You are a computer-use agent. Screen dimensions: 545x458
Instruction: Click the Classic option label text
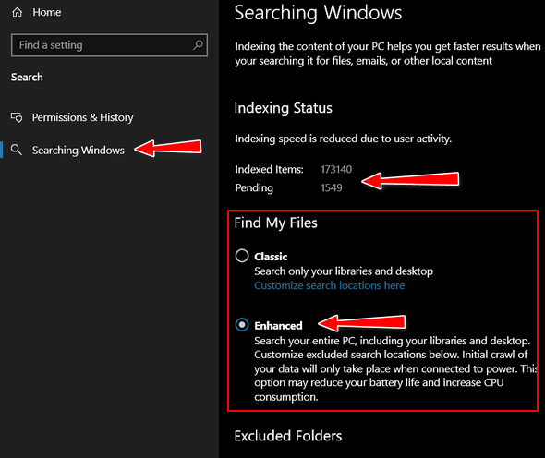[x=271, y=257]
